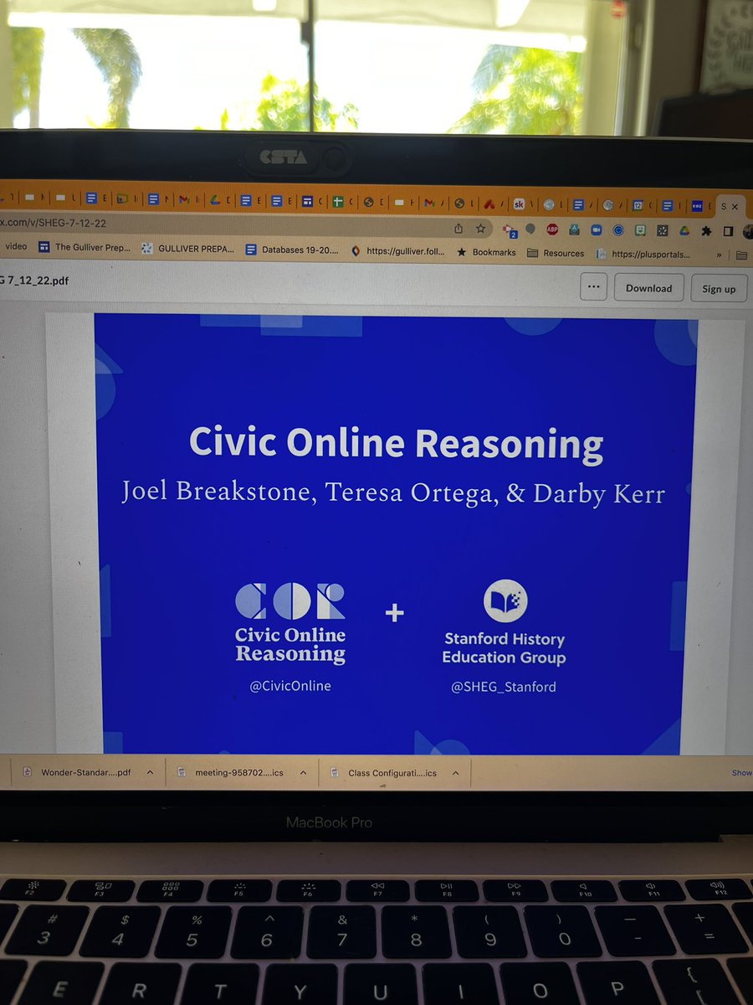This screenshot has height=1005, width=753.
Task: Click the Sign up button
Action: (719, 288)
